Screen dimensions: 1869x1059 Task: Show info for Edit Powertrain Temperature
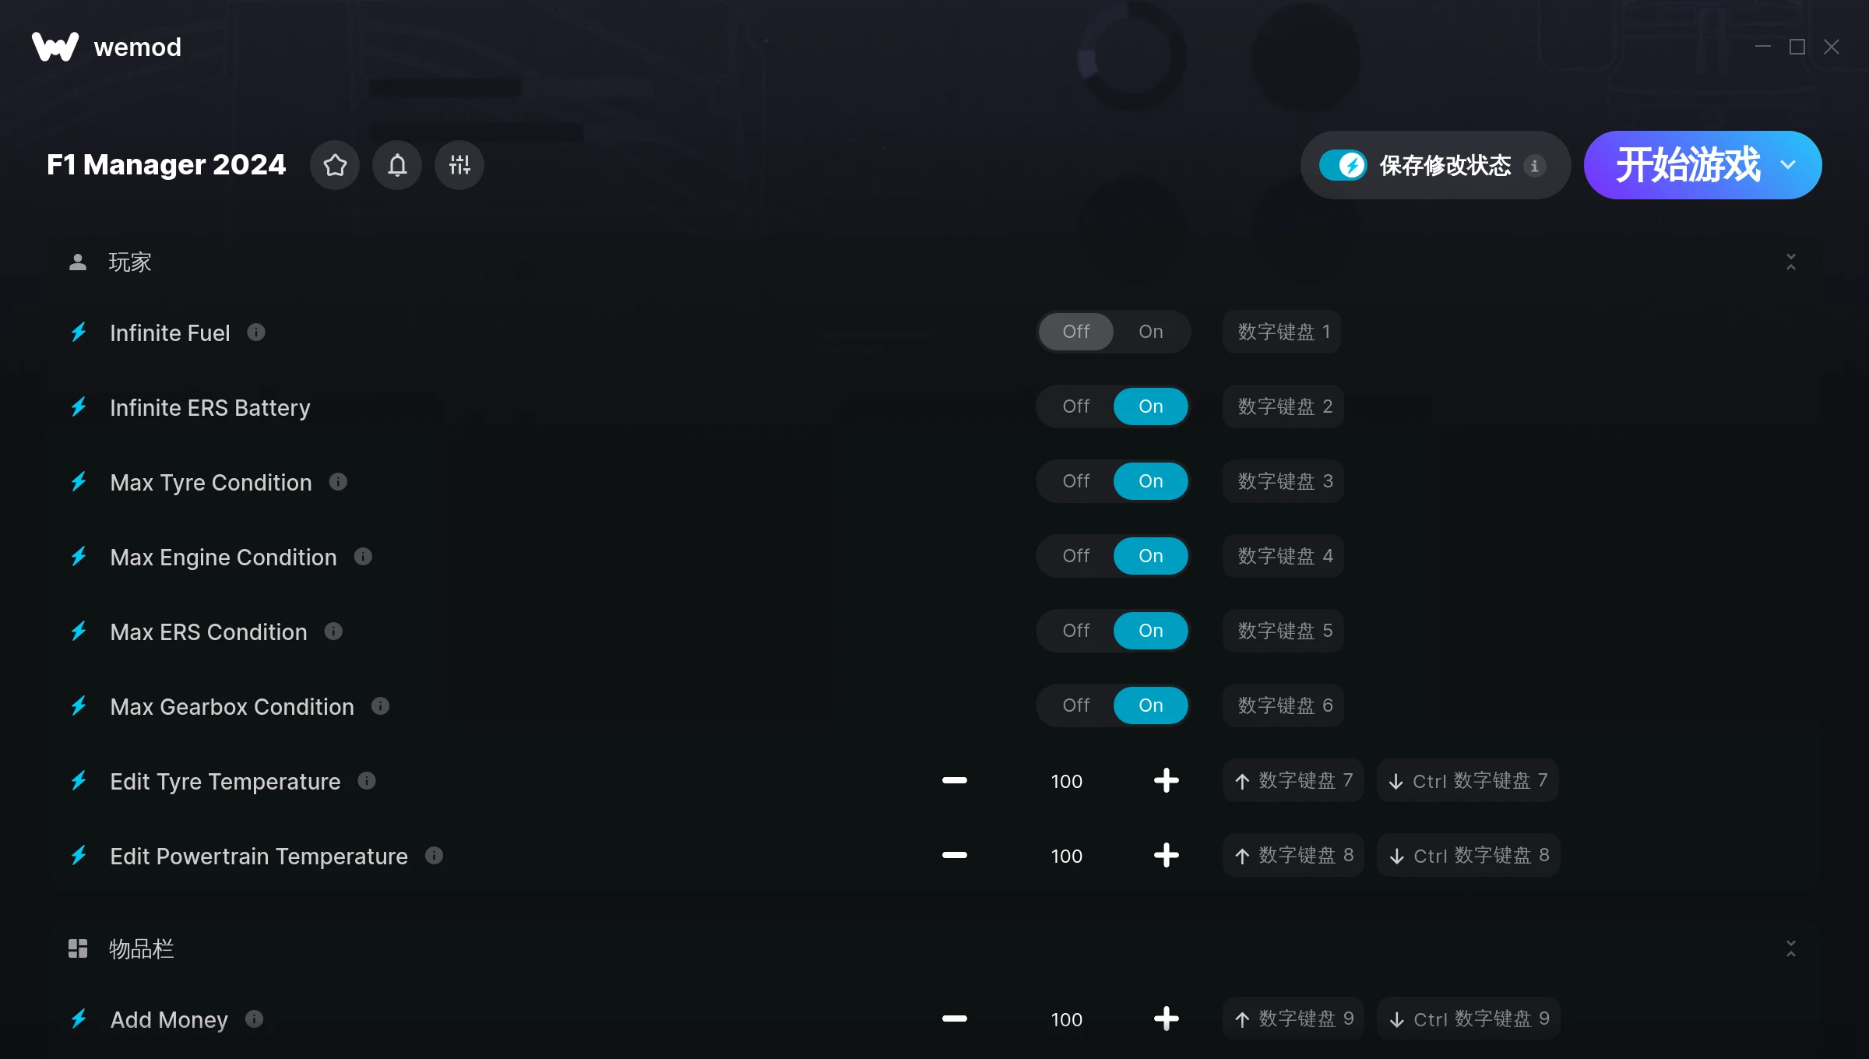[x=435, y=856]
